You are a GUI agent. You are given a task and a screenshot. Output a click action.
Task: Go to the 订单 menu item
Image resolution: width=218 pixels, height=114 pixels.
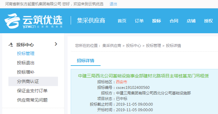click(139, 21)
